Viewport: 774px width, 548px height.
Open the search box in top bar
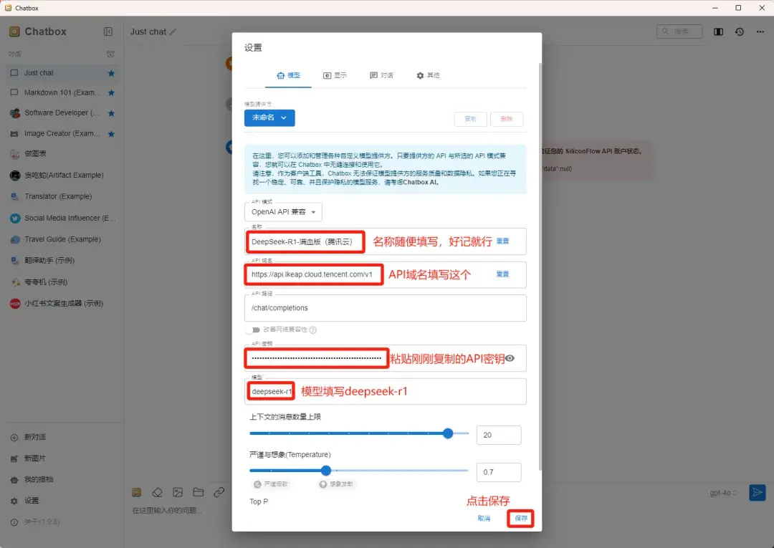[x=679, y=32]
